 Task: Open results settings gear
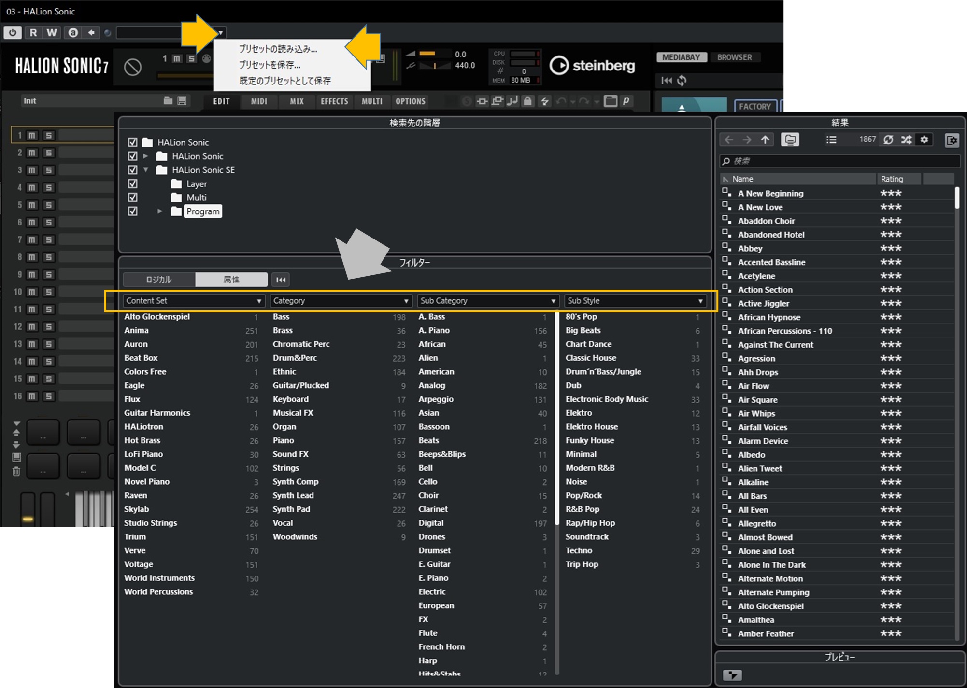pos(924,140)
